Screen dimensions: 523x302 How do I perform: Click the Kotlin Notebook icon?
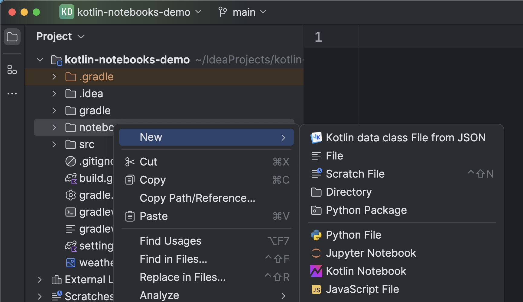coord(316,271)
